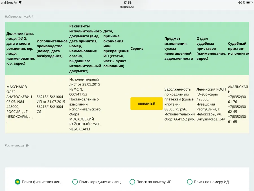Click the Должник column header
Viewport: 254px width, 191px height.
pos(21,49)
